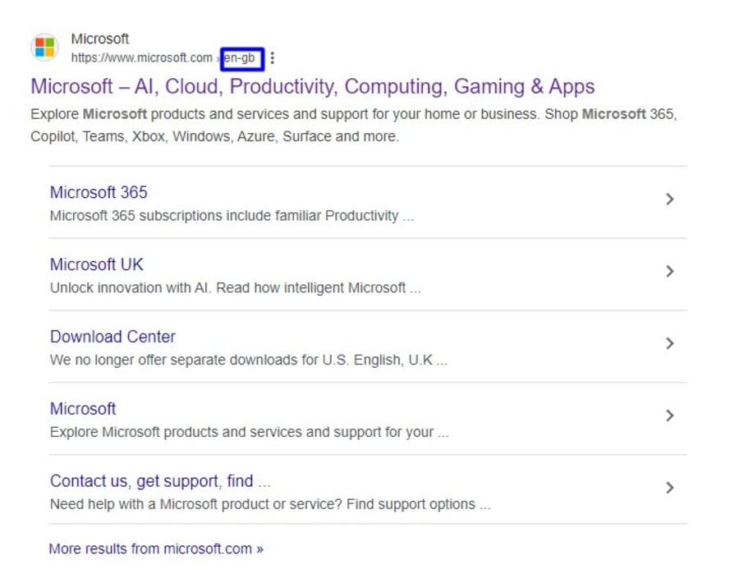This screenshot has height=574, width=739.
Task: Click the Explore Microsoft products sitelink description text
Action: tap(250, 432)
